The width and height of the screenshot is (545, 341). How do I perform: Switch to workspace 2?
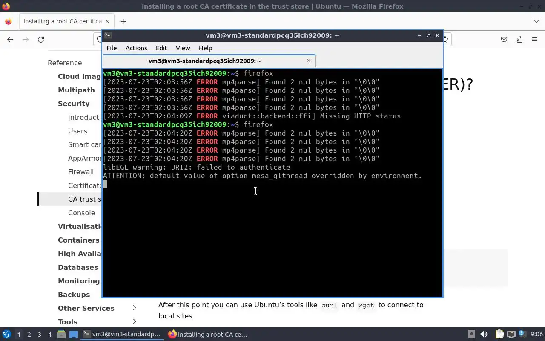tap(29, 335)
